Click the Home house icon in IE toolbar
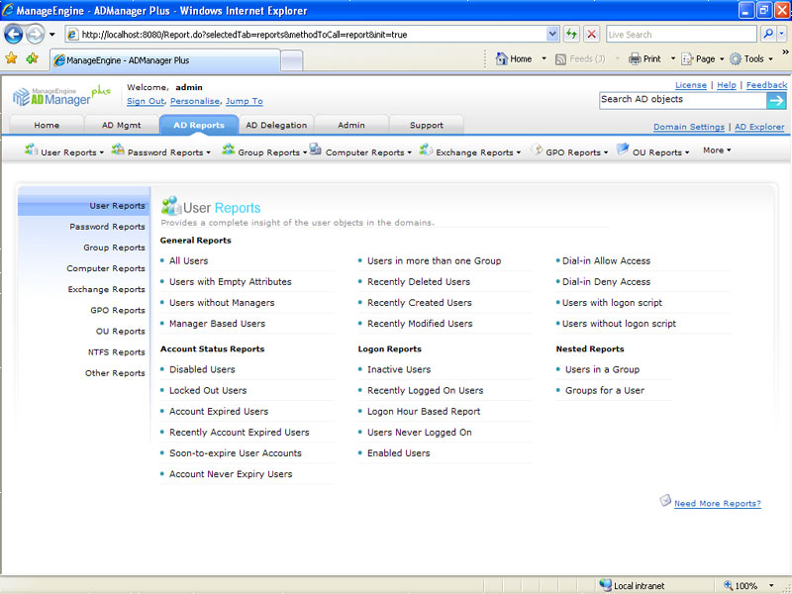 click(x=502, y=58)
